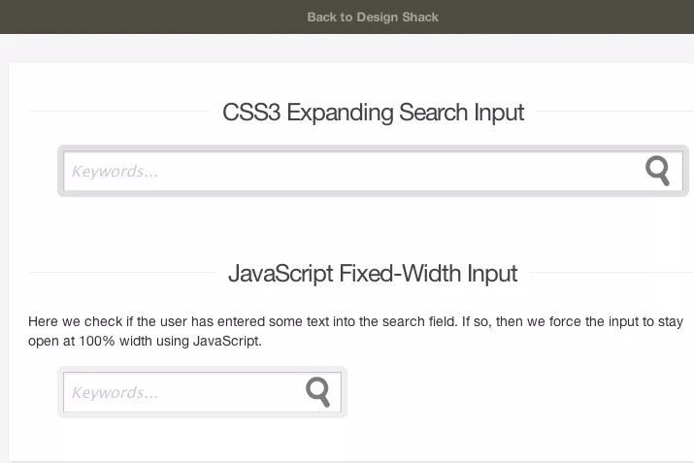Click gray border frame of wide search box
This screenshot has width=694, height=463.
pyautogui.click(x=373, y=194)
